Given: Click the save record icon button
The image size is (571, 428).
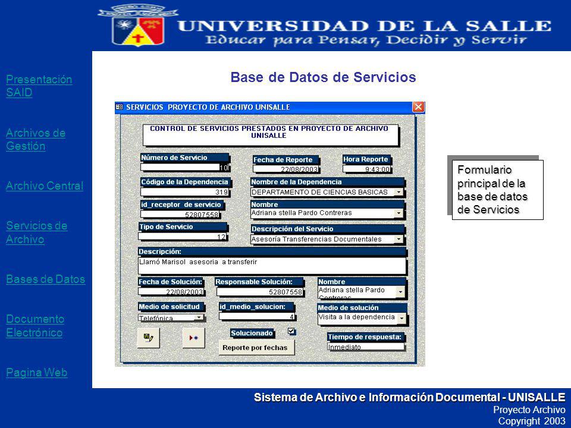Looking at the screenshot, I should tap(148, 338).
